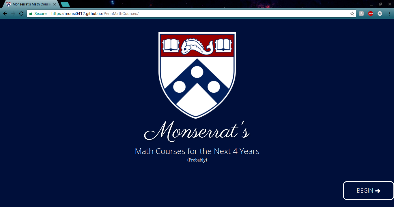View site security info via the green lock

(31, 14)
